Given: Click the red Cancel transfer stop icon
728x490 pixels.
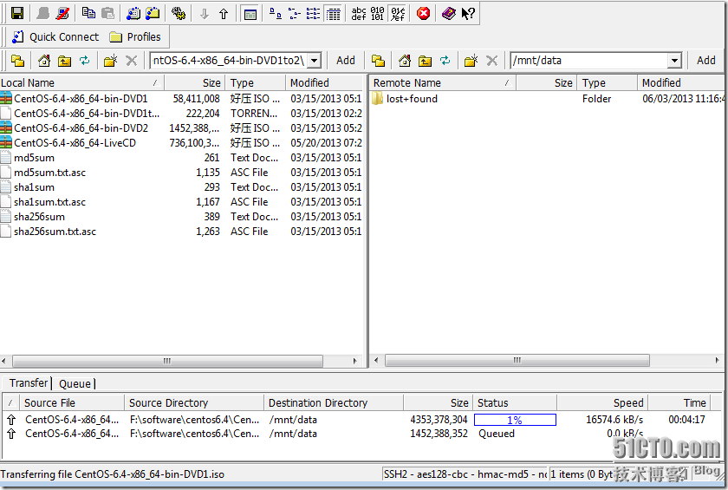Looking at the screenshot, I should coord(423,14).
